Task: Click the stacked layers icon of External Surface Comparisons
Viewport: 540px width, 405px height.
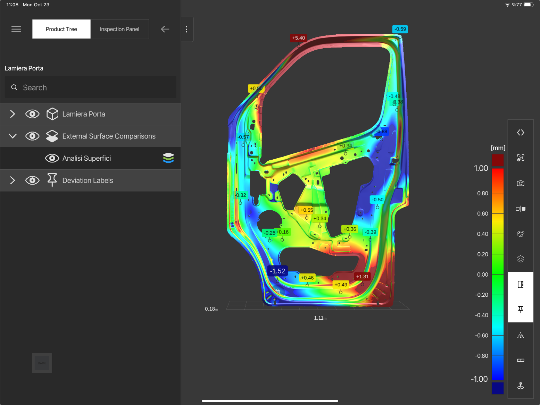Action: click(52, 136)
